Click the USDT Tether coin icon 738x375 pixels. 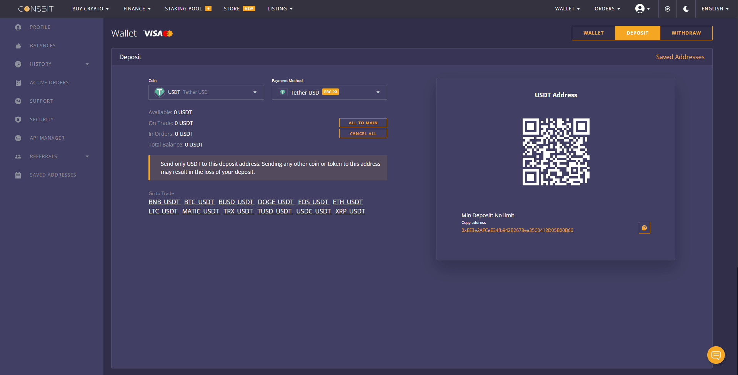pos(159,92)
